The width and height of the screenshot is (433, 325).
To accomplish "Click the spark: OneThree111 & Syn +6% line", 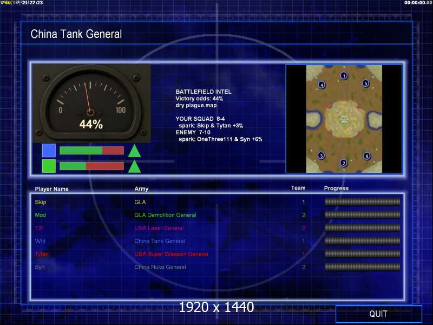I will (x=220, y=139).
